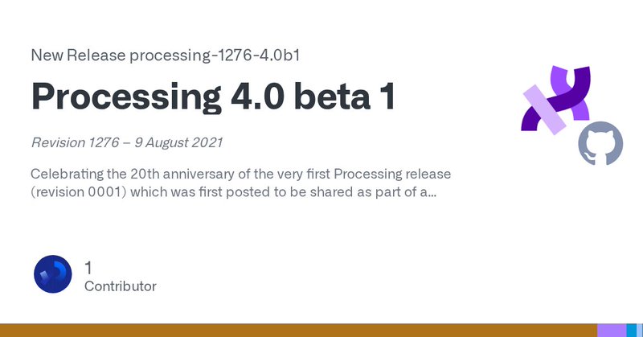The image size is (643, 337).
Task: Click the 9 August 2021 date
Action: 178,142
